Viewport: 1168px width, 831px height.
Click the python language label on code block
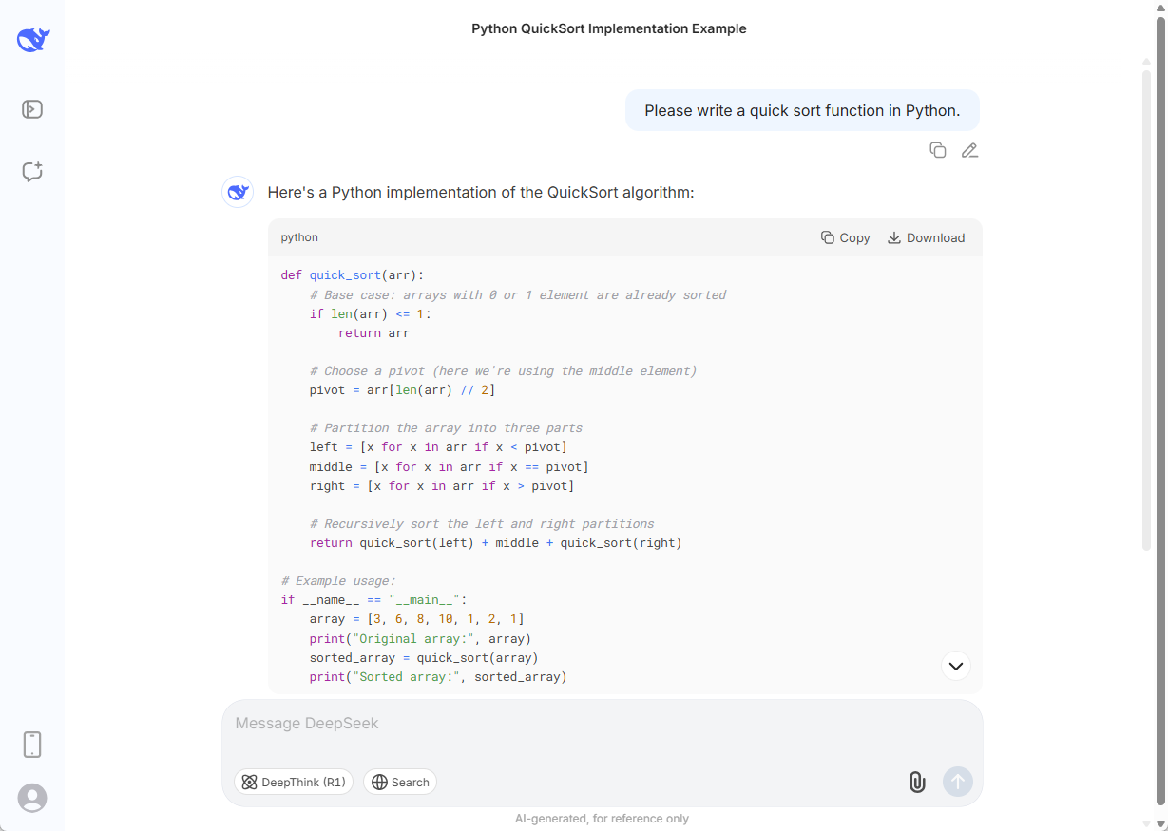click(x=299, y=237)
